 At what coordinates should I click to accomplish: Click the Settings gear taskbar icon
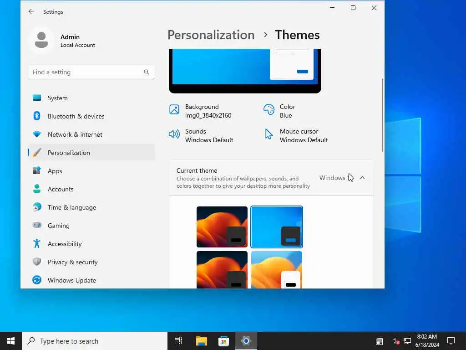pos(246,341)
